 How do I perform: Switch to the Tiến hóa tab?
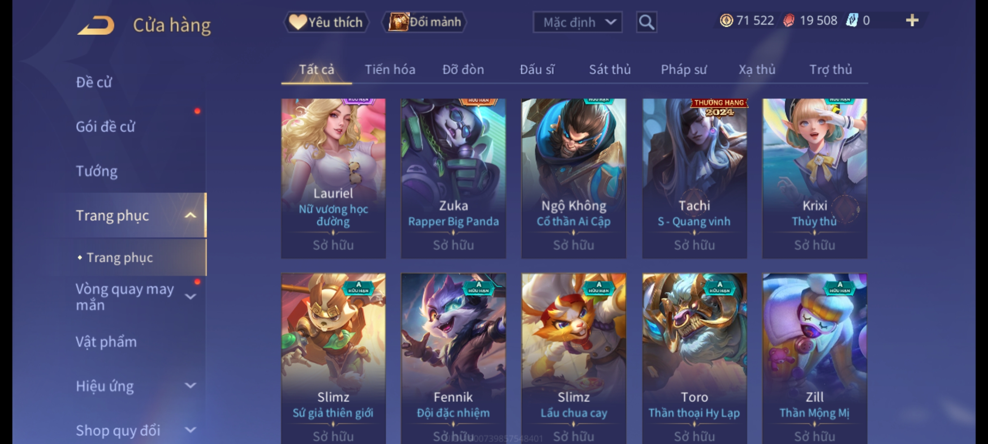click(390, 69)
